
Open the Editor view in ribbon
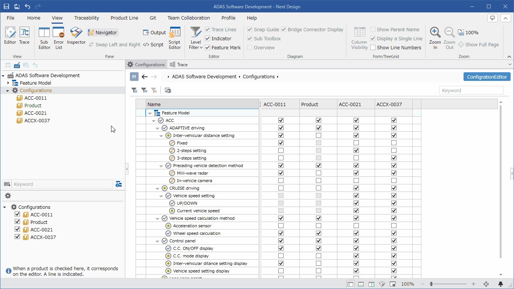click(x=10, y=36)
